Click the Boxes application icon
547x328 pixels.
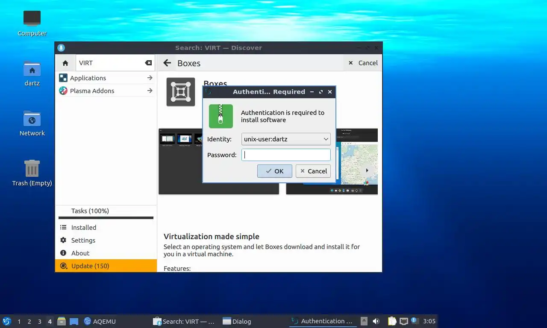coord(181,92)
